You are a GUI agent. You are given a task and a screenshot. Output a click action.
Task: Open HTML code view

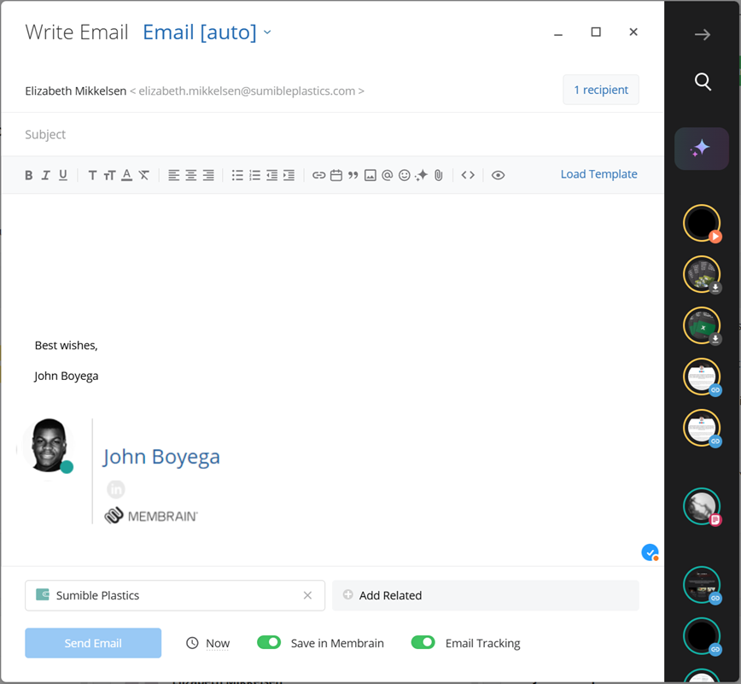(x=468, y=175)
